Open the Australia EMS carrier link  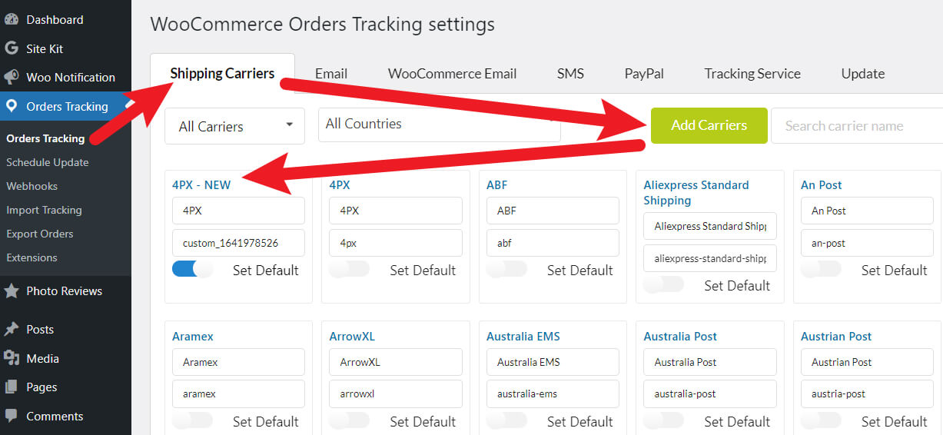(523, 337)
